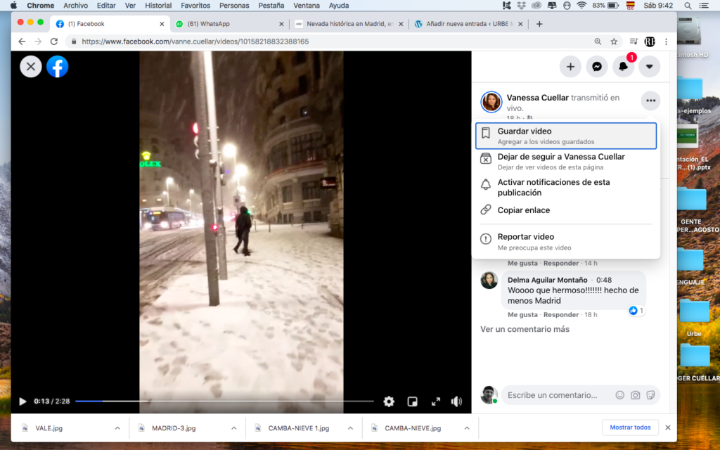This screenshot has width=720, height=450.
Task: Enter fullscreen video mode
Action: (435, 401)
